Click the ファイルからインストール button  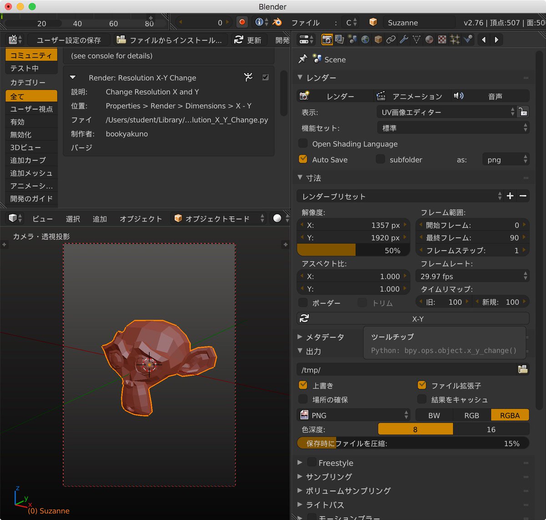pos(171,40)
